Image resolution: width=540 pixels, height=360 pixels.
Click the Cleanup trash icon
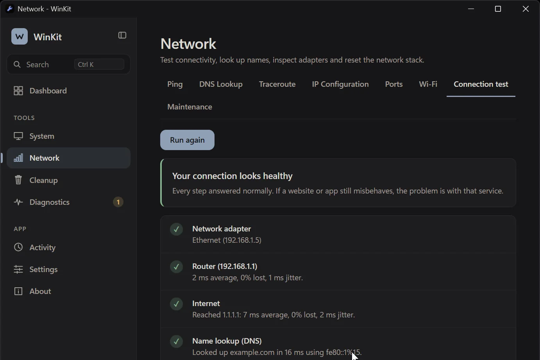pyautogui.click(x=18, y=180)
